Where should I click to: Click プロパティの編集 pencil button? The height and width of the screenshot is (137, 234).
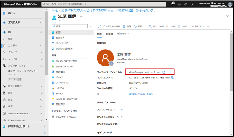click(109, 26)
